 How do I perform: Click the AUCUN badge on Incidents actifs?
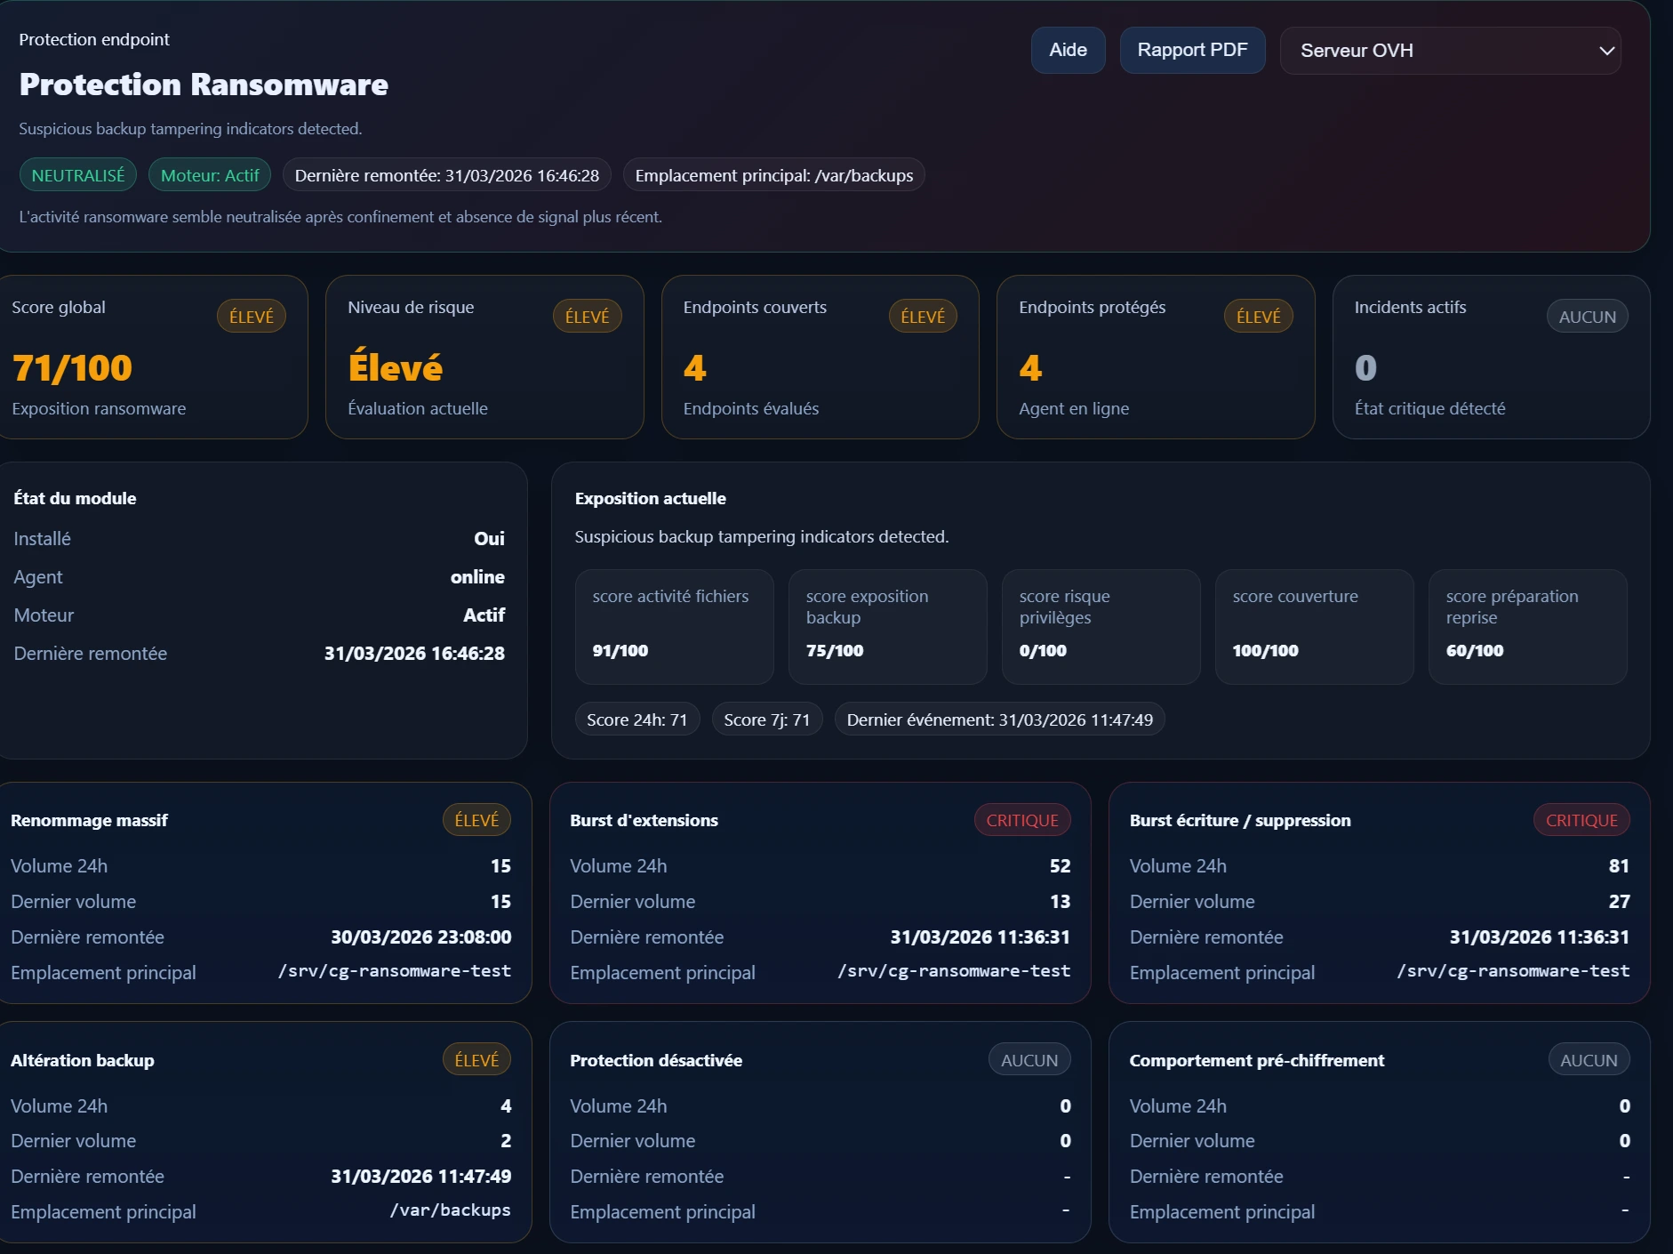click(1586, 315)
